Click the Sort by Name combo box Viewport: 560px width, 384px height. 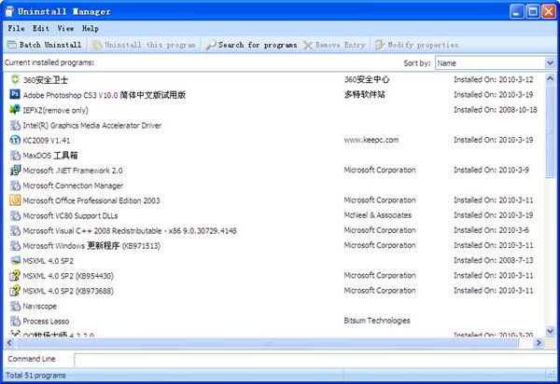click(495, 63)
